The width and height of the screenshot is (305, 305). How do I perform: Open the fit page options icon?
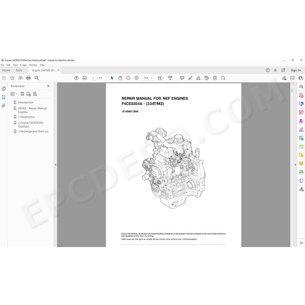click(x=160, y=78)
